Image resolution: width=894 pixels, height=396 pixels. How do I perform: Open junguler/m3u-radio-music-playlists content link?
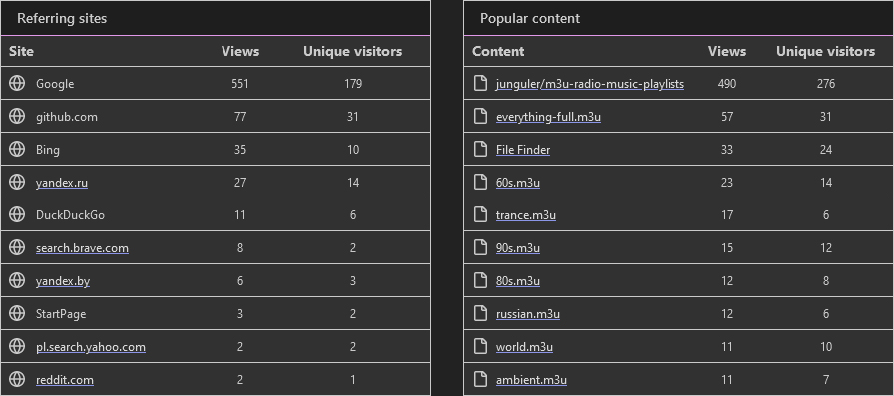point(590,84)
